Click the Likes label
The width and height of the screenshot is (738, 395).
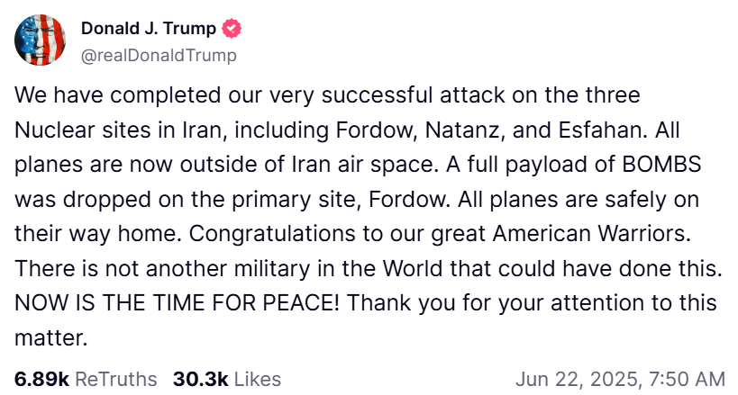click(258, 379)
